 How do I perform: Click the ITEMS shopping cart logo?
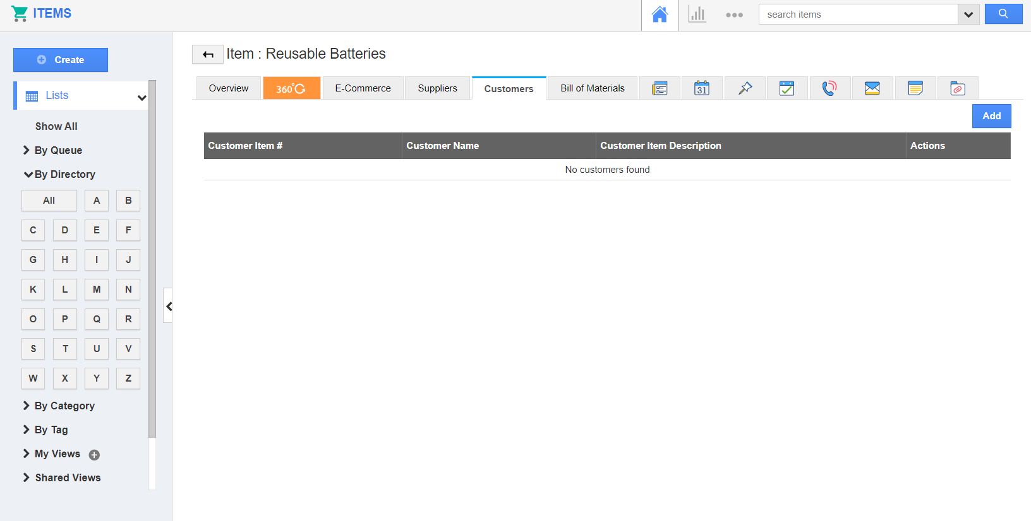coord(41,14)
